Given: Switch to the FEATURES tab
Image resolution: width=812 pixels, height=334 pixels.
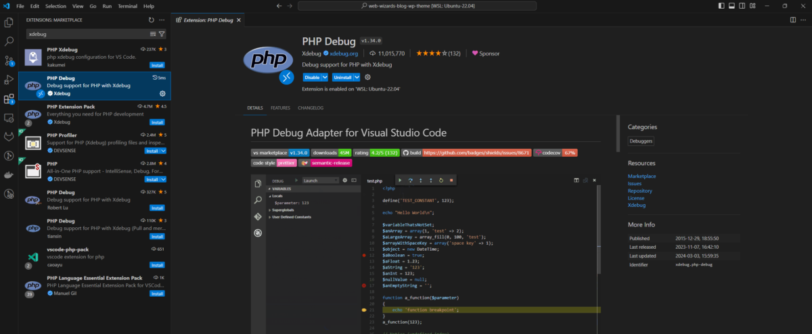Looking at the screenshot, I should [x=280, y=108].
